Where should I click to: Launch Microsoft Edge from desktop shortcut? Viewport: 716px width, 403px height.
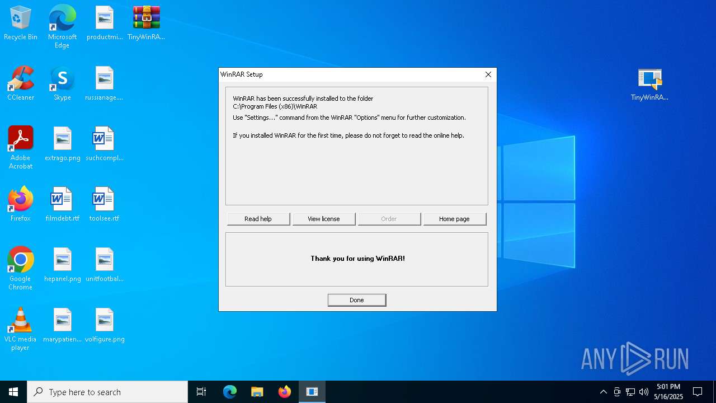pos(62,26)
